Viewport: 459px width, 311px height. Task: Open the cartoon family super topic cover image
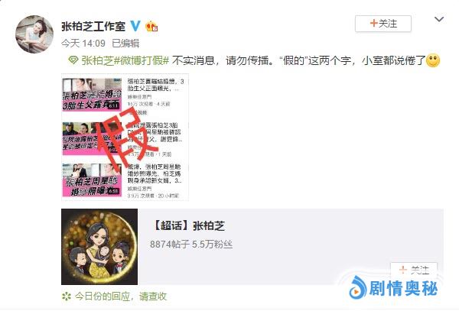99,246
